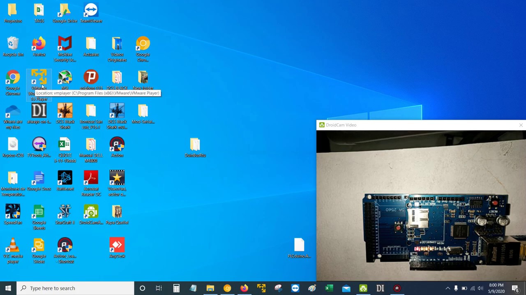
Task: Select the DroidCamA... desktop shortcut
Action: pyautogui.click(x=91, y=215)
